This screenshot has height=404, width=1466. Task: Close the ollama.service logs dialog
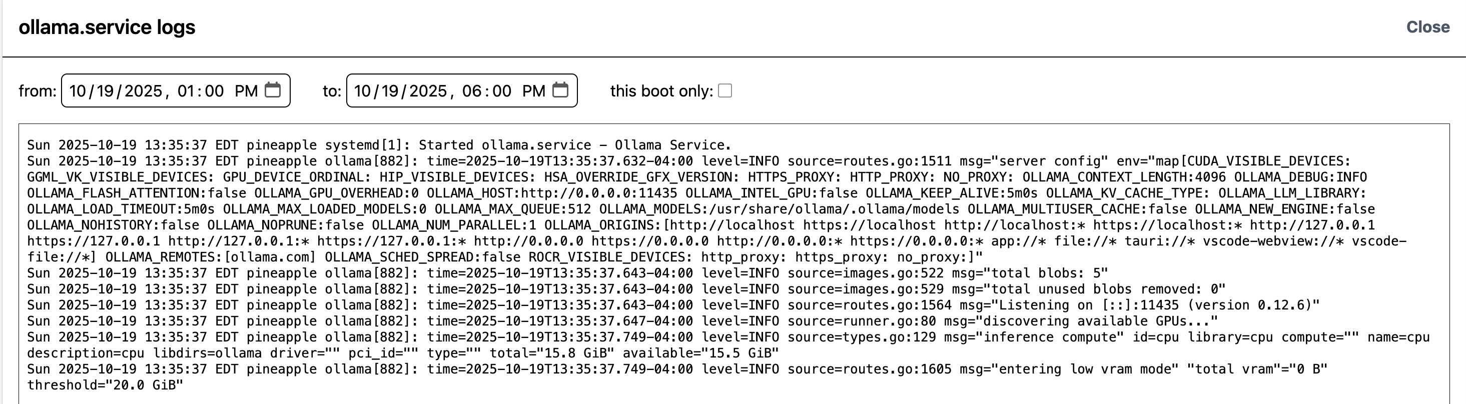click(x=1427, y=26)
